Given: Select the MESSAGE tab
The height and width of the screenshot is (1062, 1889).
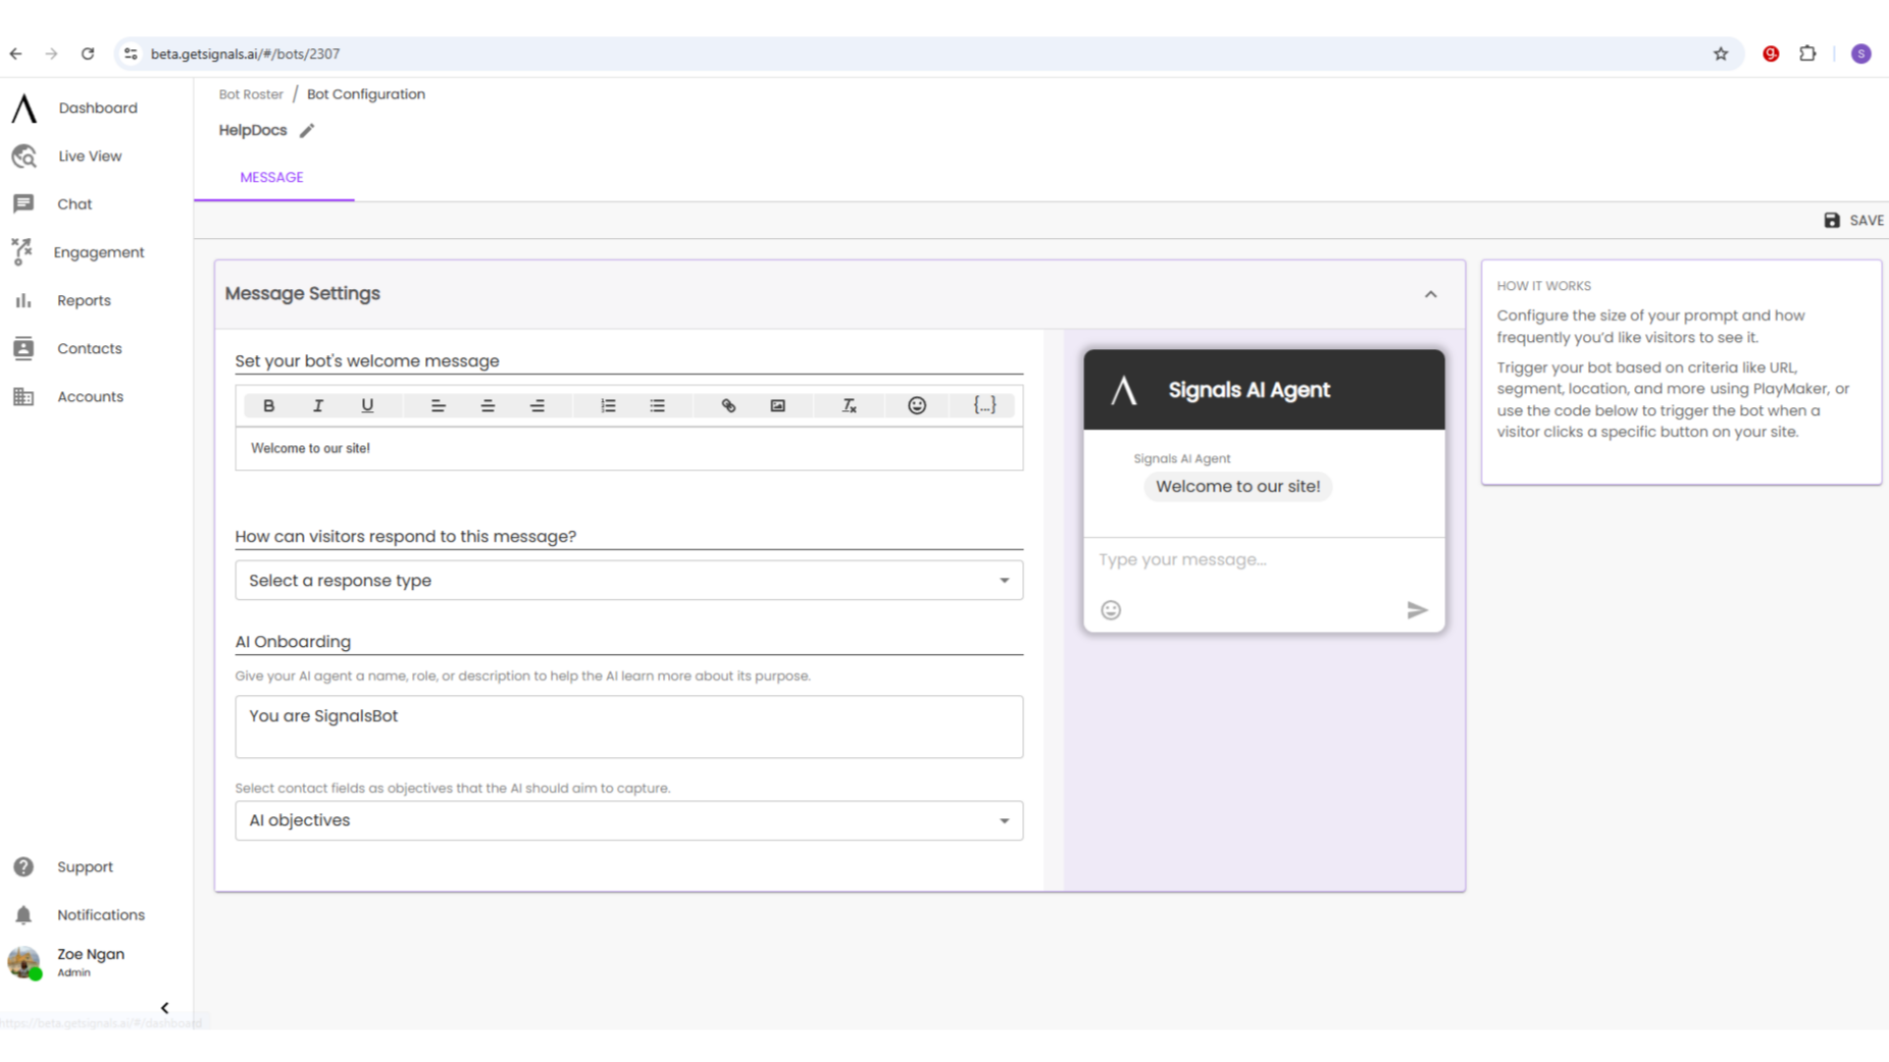Looking at the screenshot, I should tap(272, 176).
